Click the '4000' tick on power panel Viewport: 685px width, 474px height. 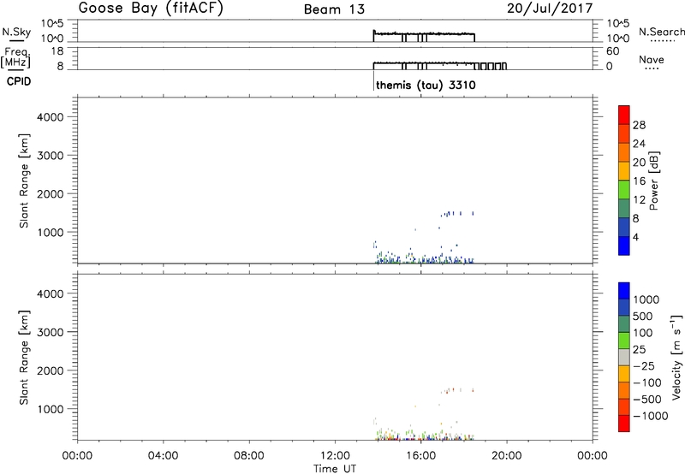click(x=51, y=117)
